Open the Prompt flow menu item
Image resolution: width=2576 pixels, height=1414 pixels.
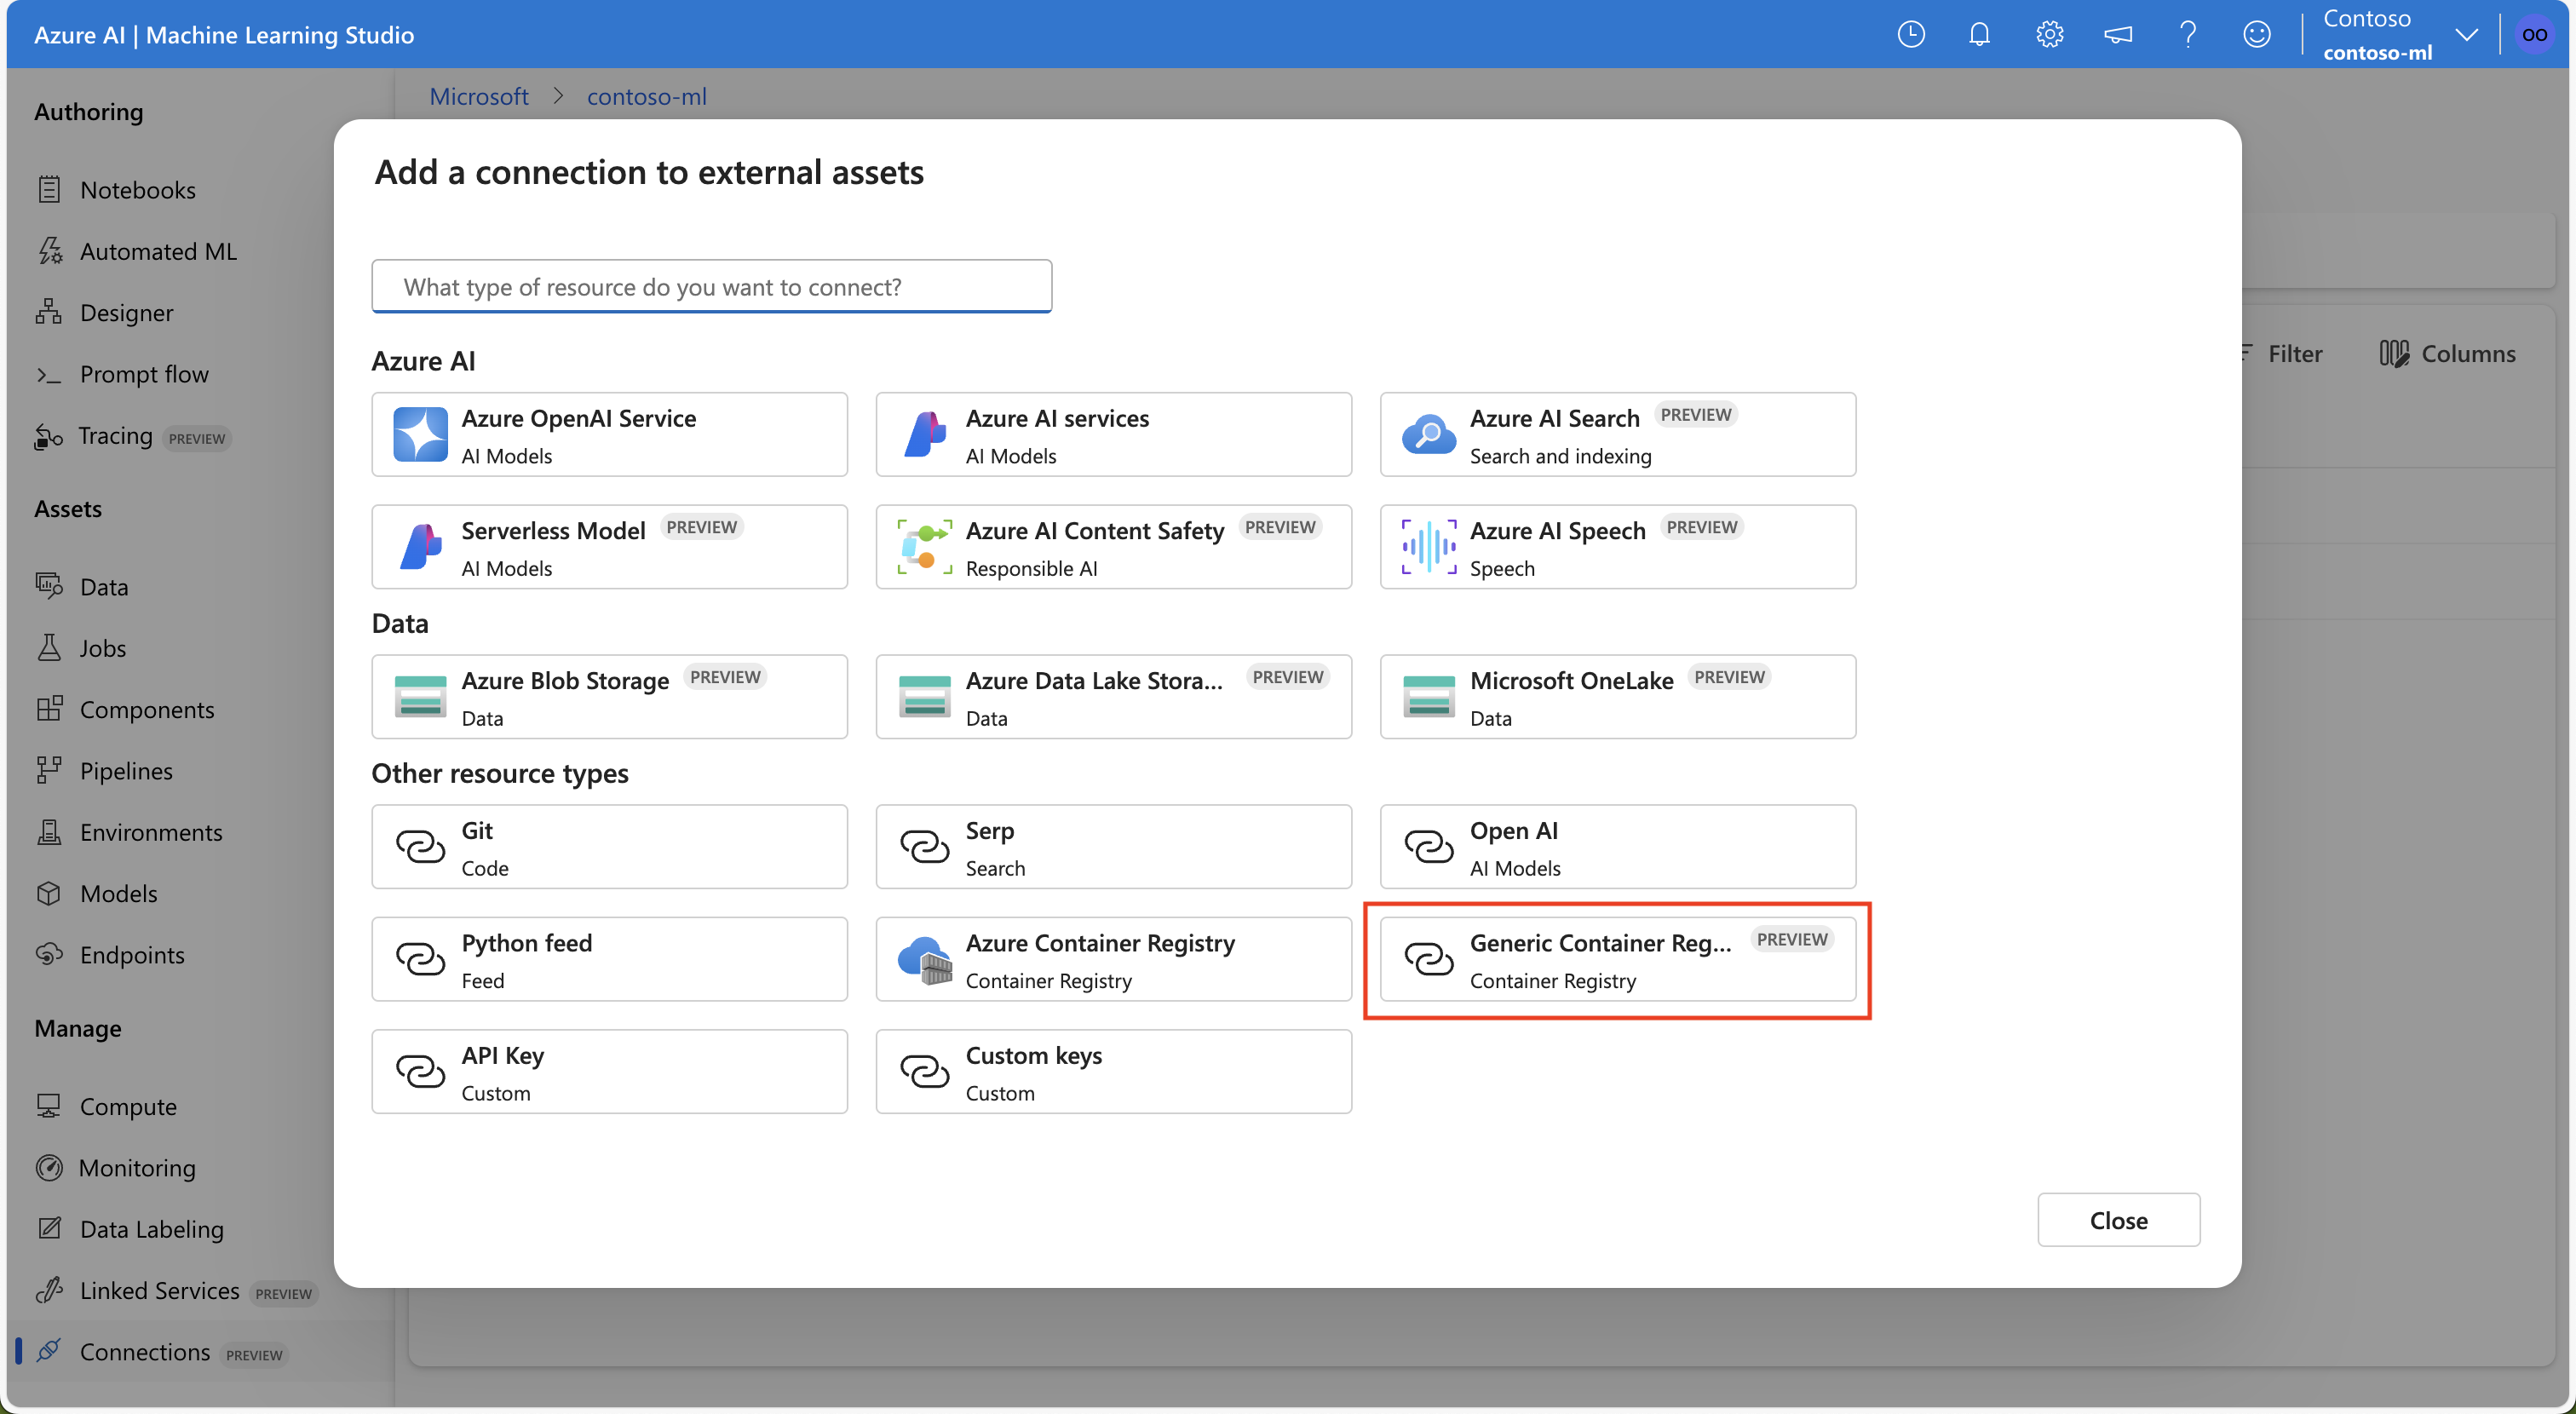[145, 371]
